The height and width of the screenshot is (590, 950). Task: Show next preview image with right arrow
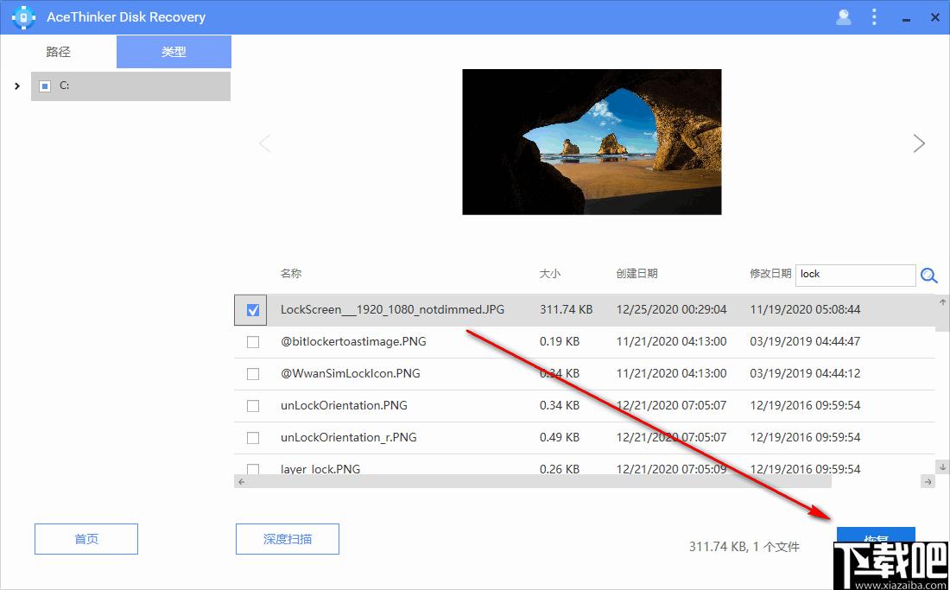click(919, 143)
